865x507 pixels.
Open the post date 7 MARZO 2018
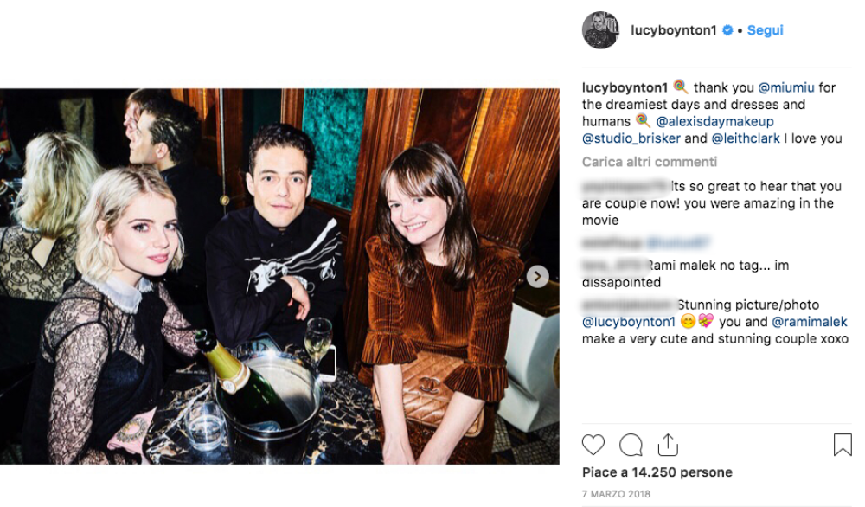click(616, 494)
